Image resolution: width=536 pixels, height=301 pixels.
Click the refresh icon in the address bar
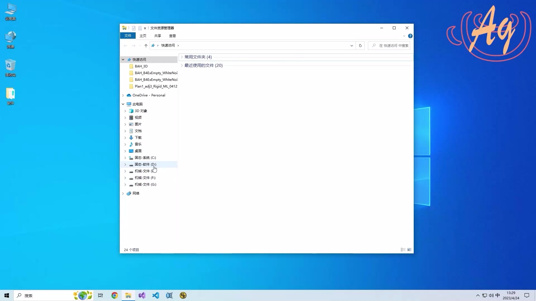360,45
